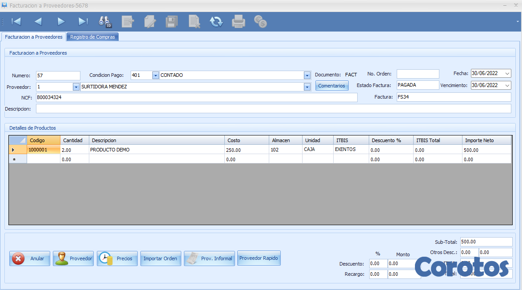522x290 pixels.
Task: Click the Importar Orden button
Action: pos(160,258)
